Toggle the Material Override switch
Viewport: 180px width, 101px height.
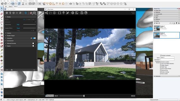point(34,43)
